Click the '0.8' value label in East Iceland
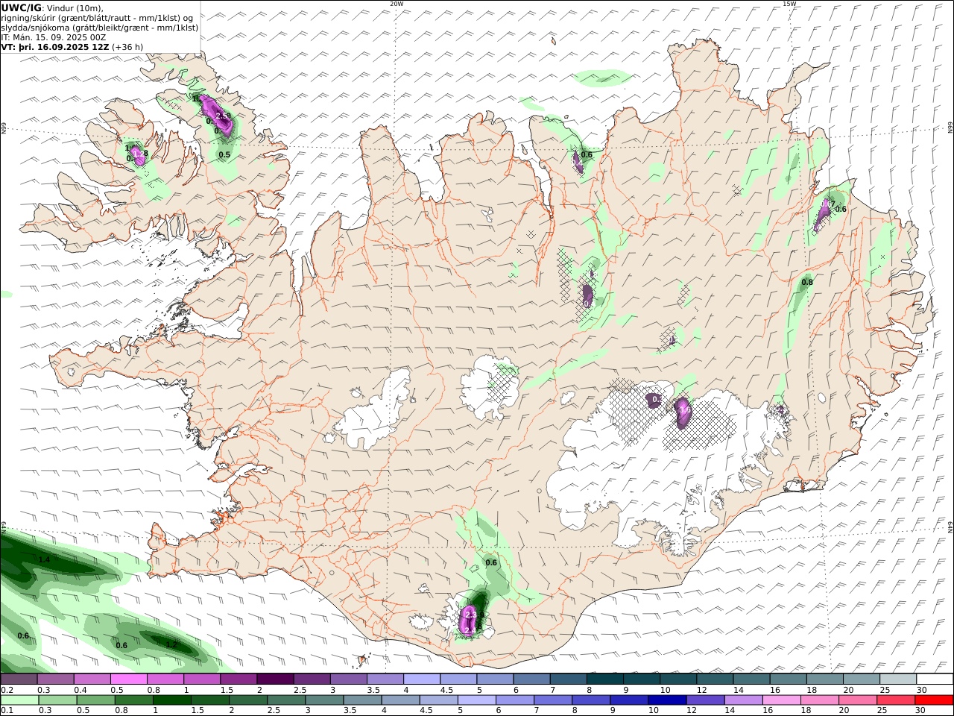Viewport: 954px width, 716px height. 807,282
